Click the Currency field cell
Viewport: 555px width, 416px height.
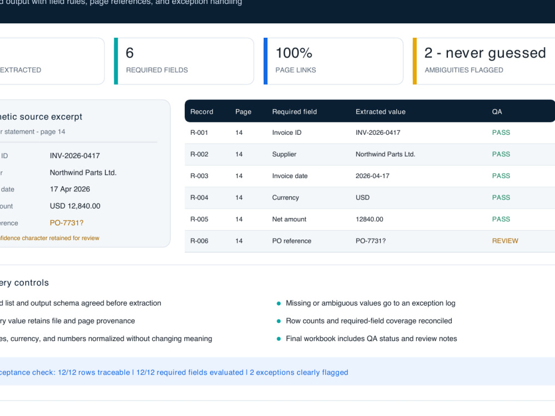tap(285, 197)
